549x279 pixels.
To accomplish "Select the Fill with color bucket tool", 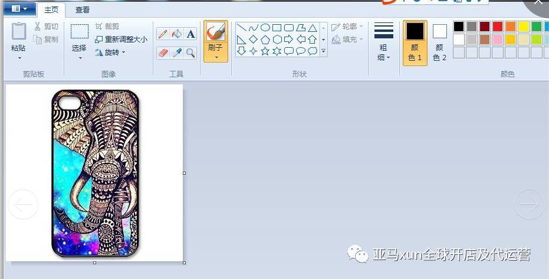I will [x=177, y=34].
